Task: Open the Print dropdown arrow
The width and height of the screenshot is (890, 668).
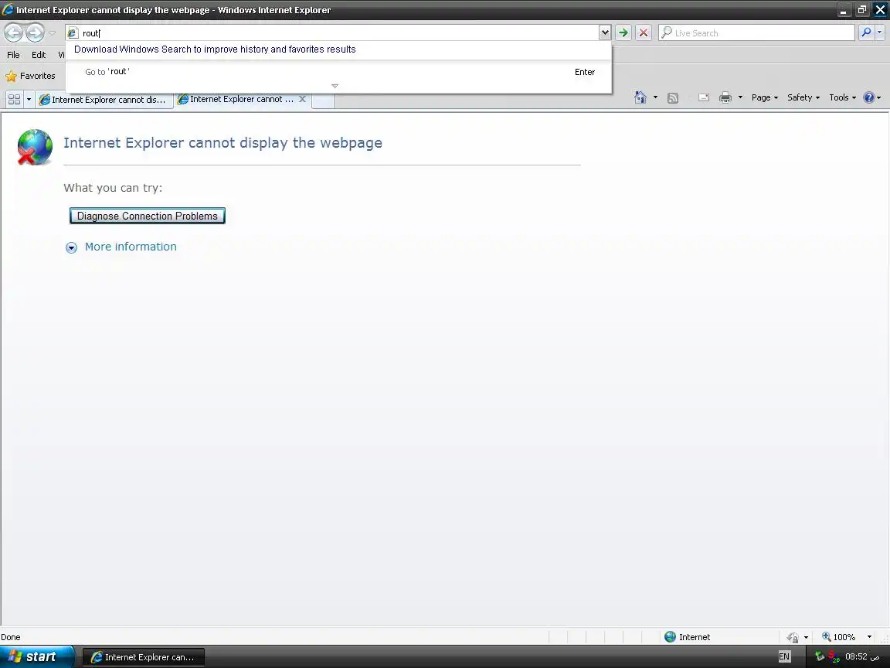Action: [740, 97]
